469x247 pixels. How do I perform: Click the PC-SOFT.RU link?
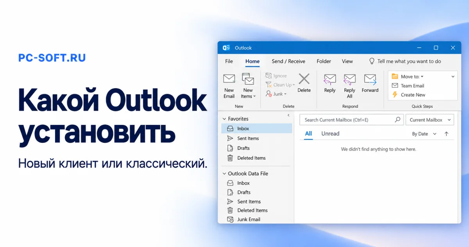[52, 58]
